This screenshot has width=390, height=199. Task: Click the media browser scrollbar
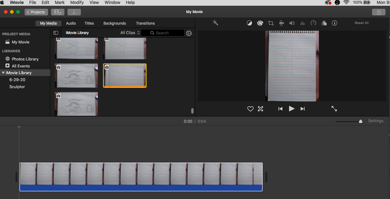192,111
